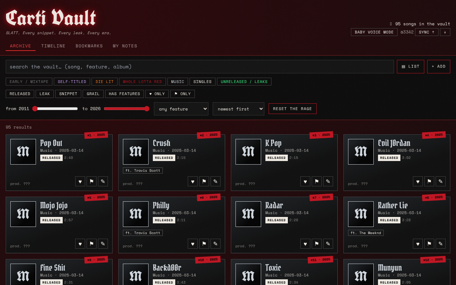Screen dimensions: 456x285
Task: Click the from-year range slider
Action: pos(55,109)
